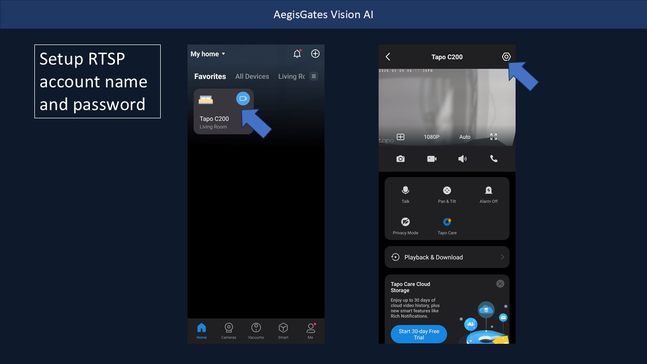This screenshot has height=364, width=647.
Task: Change the Auto day/night mode
Action: pyautogui.click(x=465, y=137)
